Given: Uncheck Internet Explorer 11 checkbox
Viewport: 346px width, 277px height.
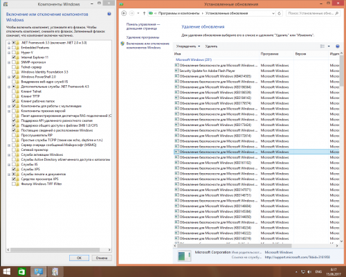Looking at the screenshot, I should 14,57.
